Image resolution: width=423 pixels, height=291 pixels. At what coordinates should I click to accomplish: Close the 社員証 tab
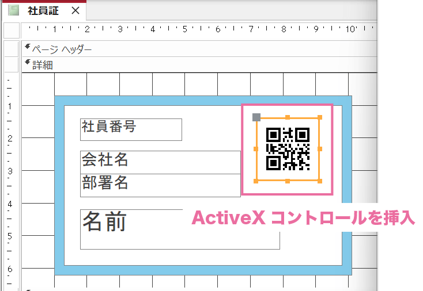[x=75, y=11]
